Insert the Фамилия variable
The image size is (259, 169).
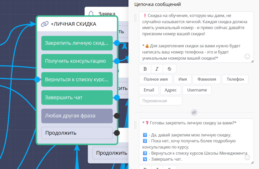coord(207,79)
